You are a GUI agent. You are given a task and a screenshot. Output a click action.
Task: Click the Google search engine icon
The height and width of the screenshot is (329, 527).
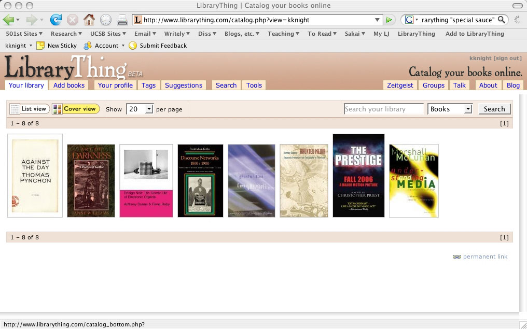tap(409, 20)
